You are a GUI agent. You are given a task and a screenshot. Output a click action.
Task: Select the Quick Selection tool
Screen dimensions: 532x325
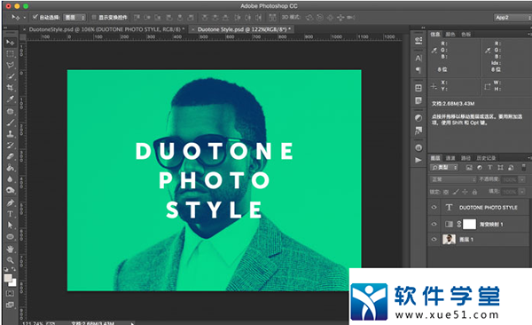point(10,76)
